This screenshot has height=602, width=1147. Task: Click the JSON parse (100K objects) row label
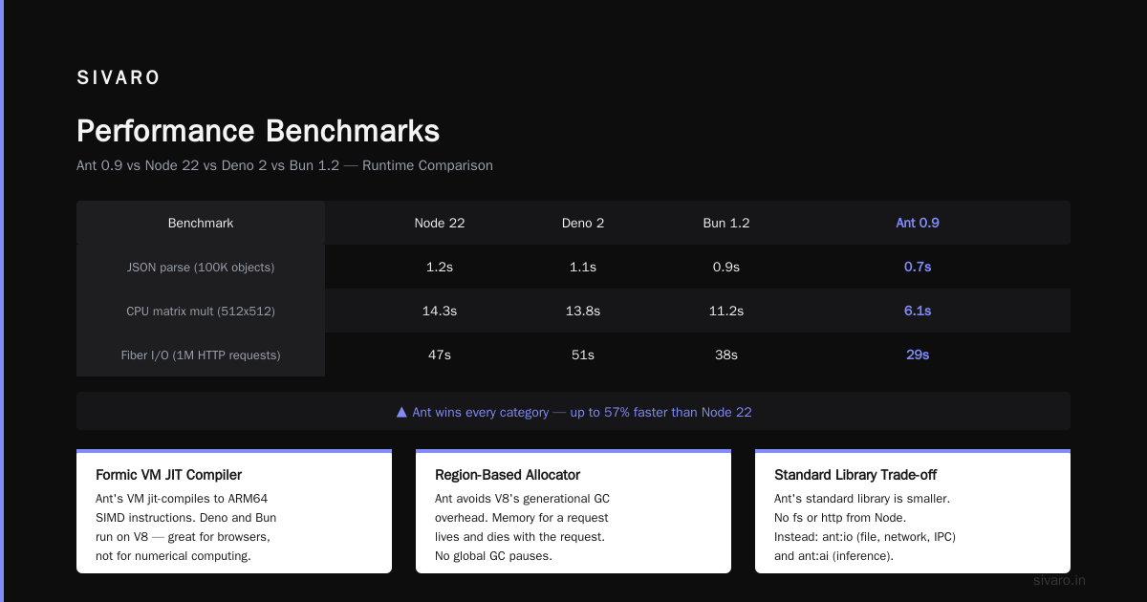coord(201,267)
